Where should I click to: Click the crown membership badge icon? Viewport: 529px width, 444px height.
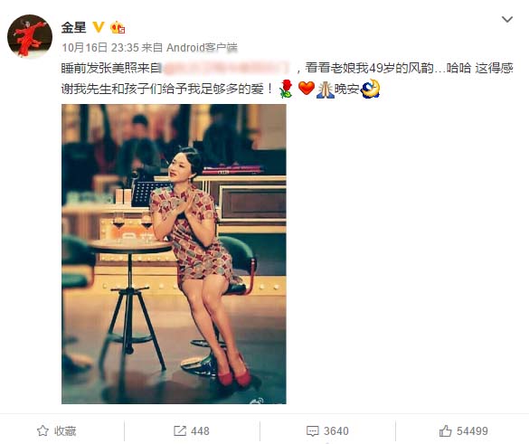118,27
